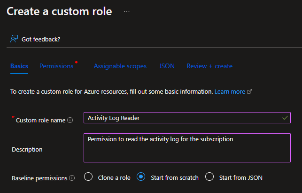Click the Create a custom role heading
The height and width of the screenshot is (193, 302).
59,11
